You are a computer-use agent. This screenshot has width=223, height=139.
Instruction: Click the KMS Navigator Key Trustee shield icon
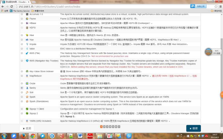[27, 61]
